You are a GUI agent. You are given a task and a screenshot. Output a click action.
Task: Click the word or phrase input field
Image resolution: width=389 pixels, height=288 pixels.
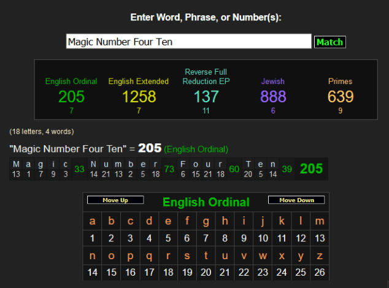[x=188, y=42]
